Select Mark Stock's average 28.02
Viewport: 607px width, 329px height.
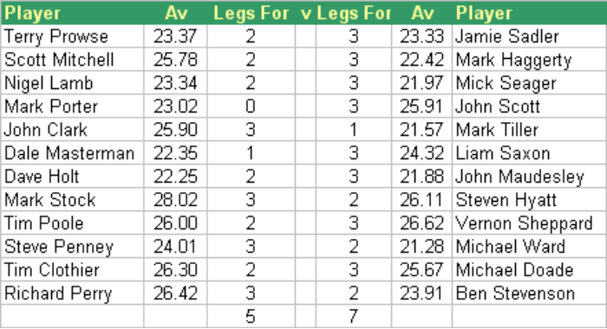point(175,200)
